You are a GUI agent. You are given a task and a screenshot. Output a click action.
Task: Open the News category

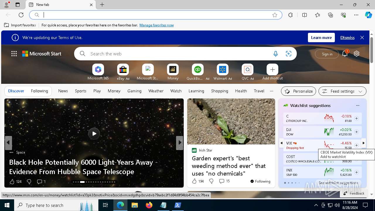point(63,91)
